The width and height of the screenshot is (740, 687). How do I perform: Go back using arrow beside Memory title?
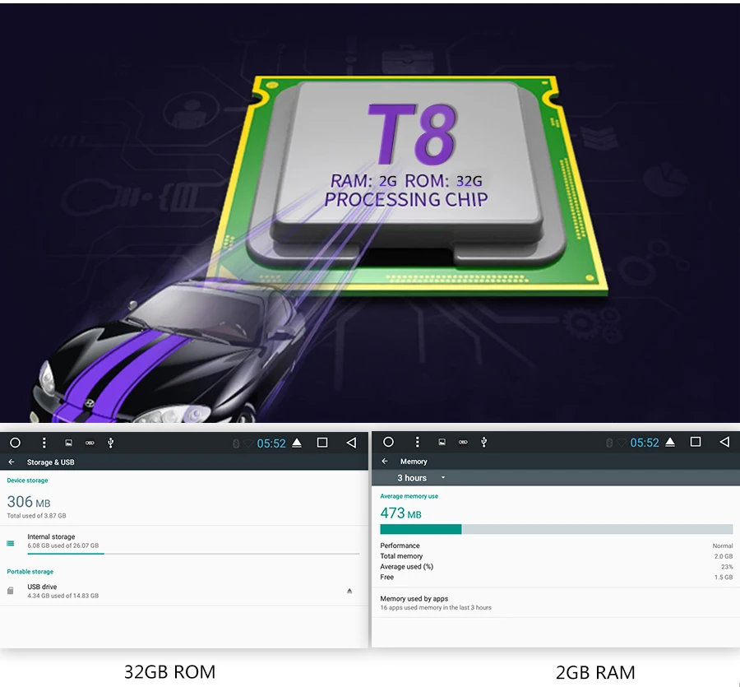385,462
